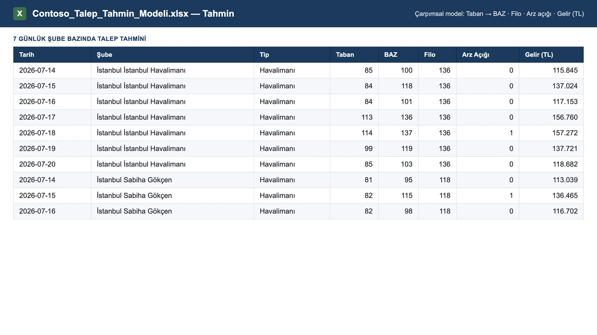Click Havalimanı type in 157.272 row
Screen dimensions: 597x335
click(278, 133)
